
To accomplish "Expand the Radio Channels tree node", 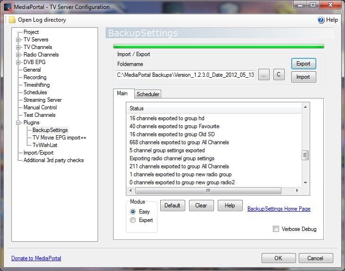I will (18, 55).
